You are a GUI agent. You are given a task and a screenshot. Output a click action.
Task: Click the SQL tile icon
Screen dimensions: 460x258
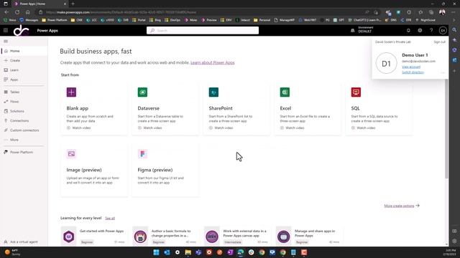[356, 92]
